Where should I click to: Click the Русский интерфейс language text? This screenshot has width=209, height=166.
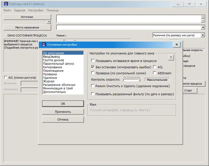tap(120, 110)
